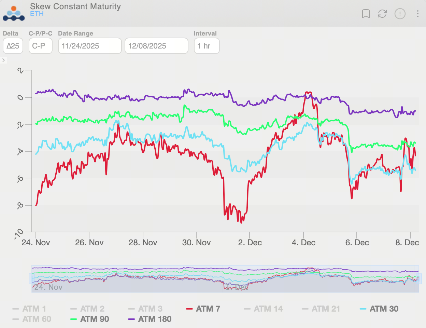The image size is (426, 328).
Task: Click the app logo beside Skew Constant Maturity
Action: tap(14, 14)
